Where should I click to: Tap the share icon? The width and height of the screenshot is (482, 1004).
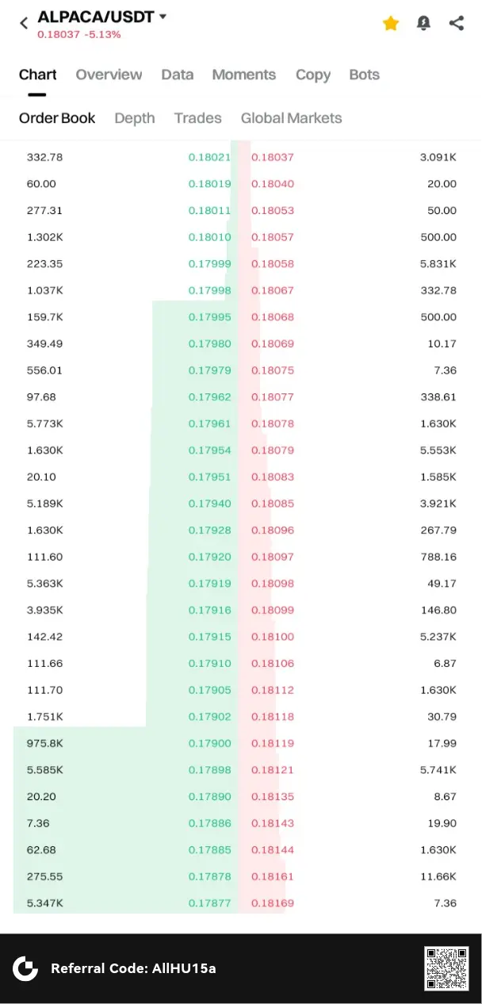[x=457, y=23]
